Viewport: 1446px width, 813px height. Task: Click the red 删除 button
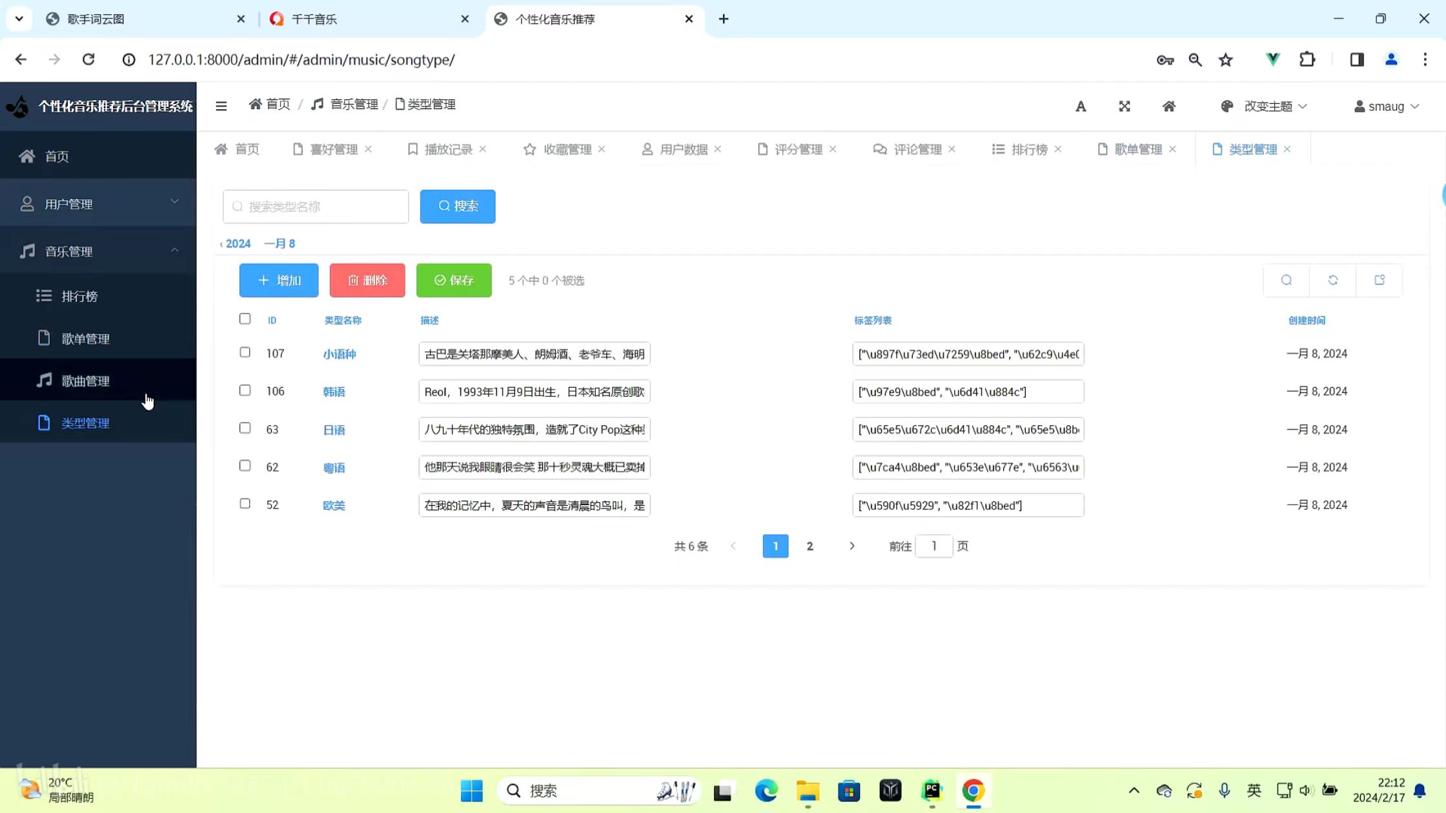click(x=367, y=280)
